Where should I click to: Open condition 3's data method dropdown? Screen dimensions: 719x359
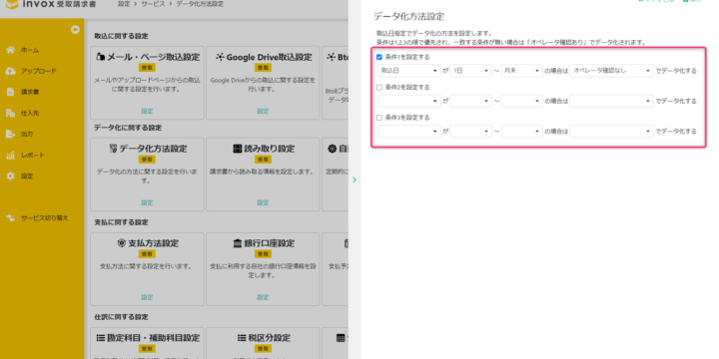tap(612, 132)
